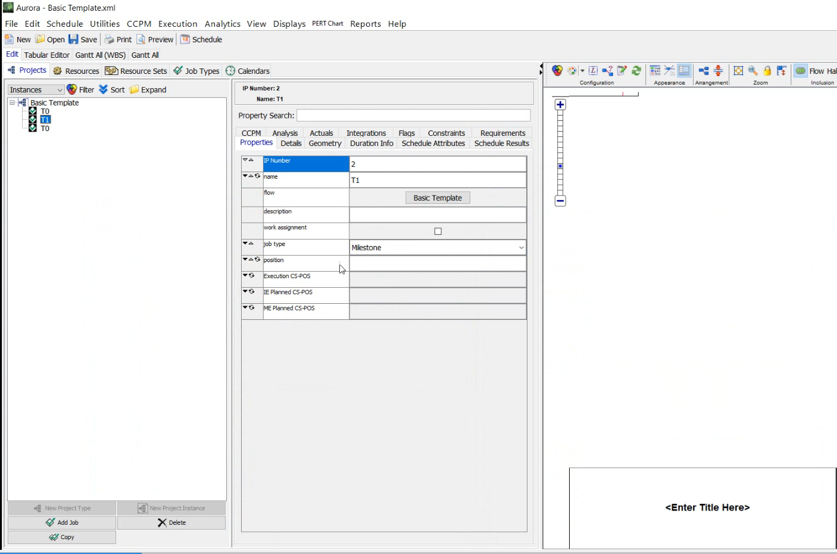Click the Add Job button

pyautogui.click(x=62, y=522)
